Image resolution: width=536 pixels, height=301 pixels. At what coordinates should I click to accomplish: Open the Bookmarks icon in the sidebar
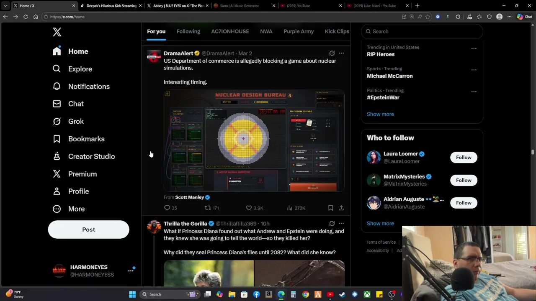click(57, 139)
